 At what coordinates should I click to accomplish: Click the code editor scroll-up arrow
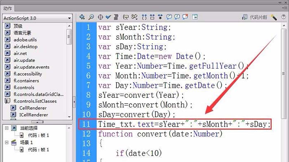[284, 25]
